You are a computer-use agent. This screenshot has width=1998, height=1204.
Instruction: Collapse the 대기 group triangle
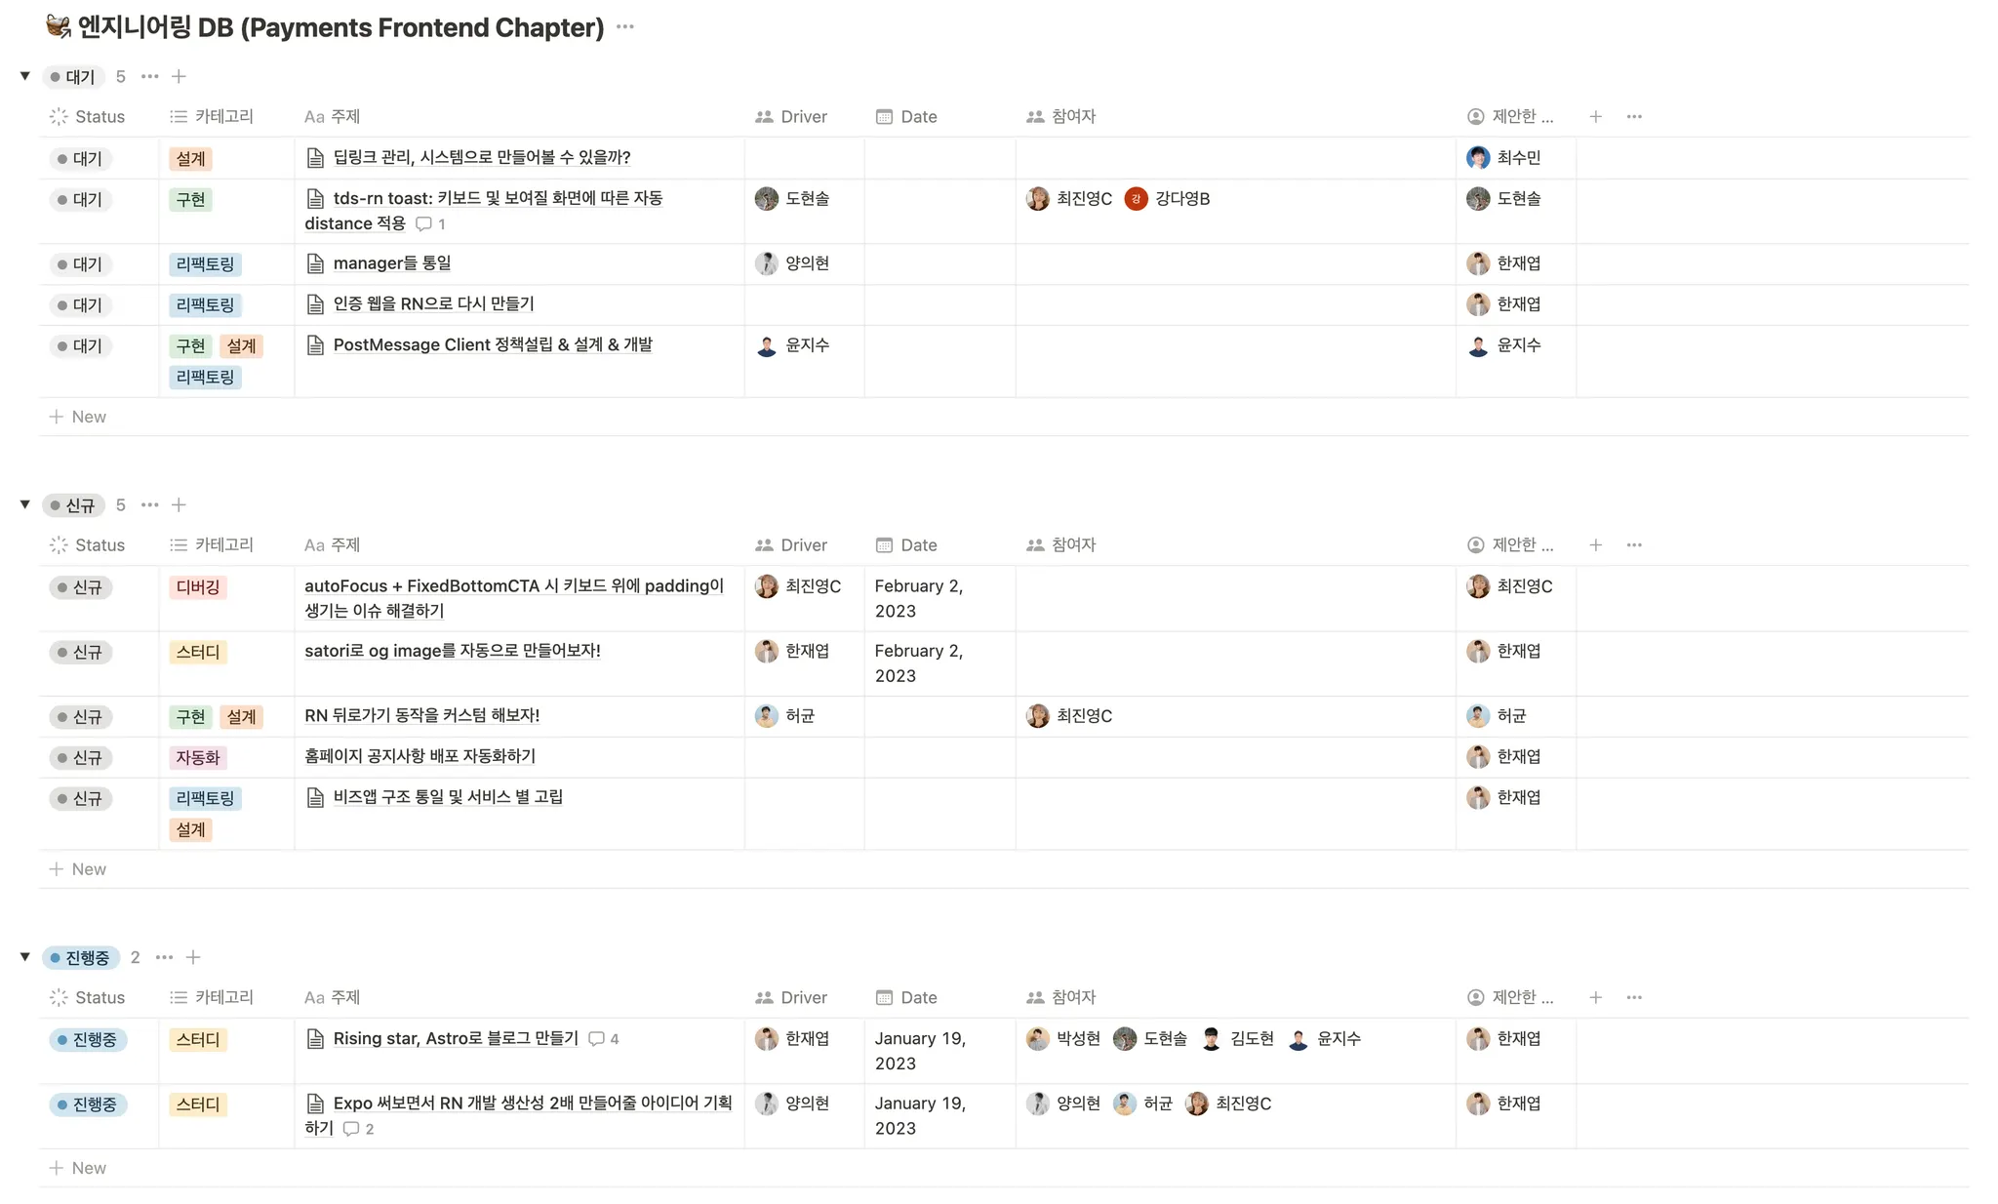pos(25,76)
